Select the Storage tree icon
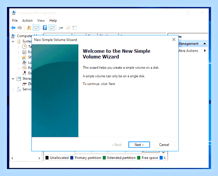218x176 pixels. (x=19, y=79)
